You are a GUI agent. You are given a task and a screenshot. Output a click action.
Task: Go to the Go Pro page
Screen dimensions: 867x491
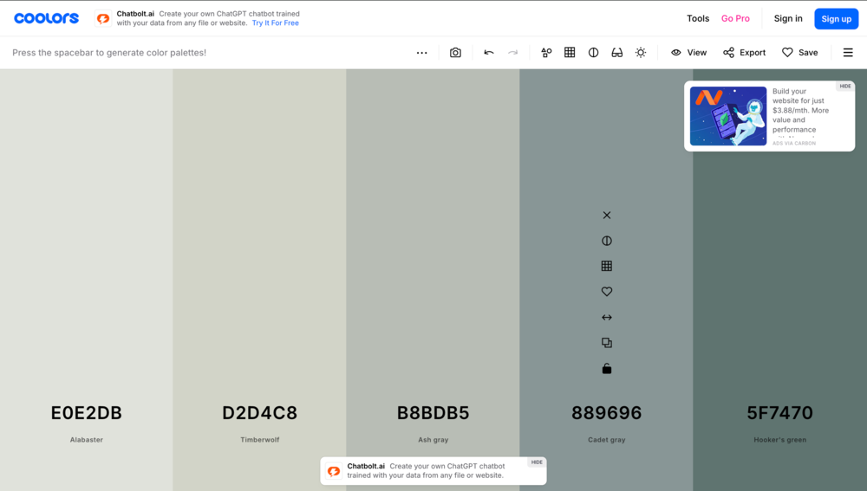(735, 18)
